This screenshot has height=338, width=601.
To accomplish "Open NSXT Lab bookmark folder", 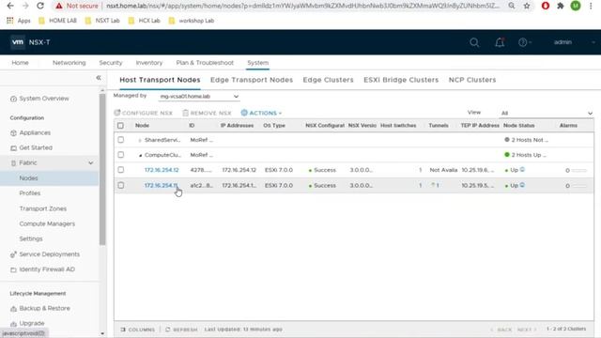I will (x=102, y=21).
